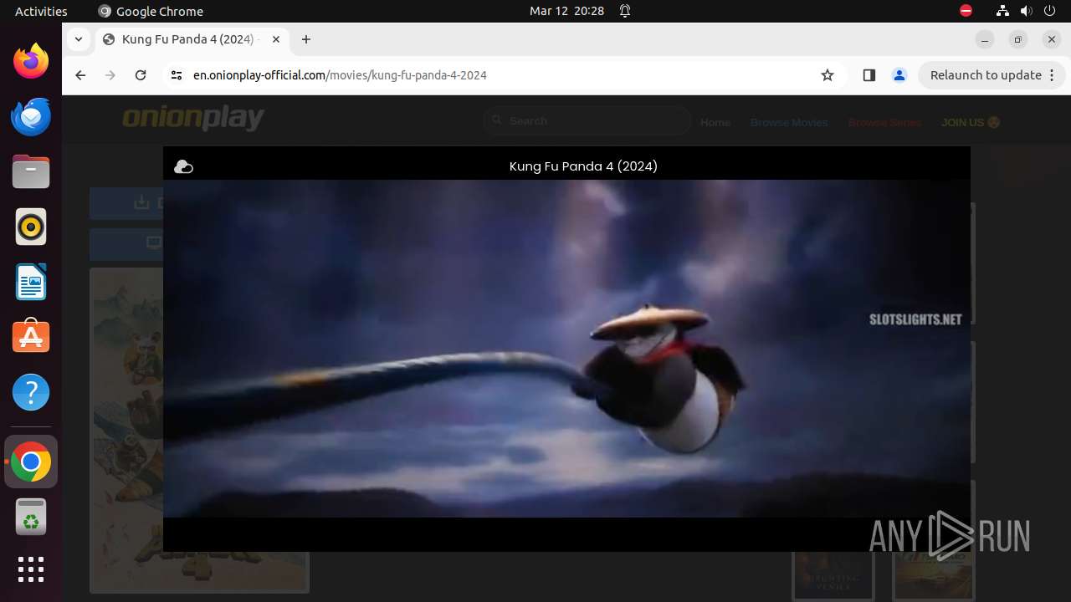Click the onionplay logo
The width and height of the screenshot is (1071, 602).
click(193, 118)
